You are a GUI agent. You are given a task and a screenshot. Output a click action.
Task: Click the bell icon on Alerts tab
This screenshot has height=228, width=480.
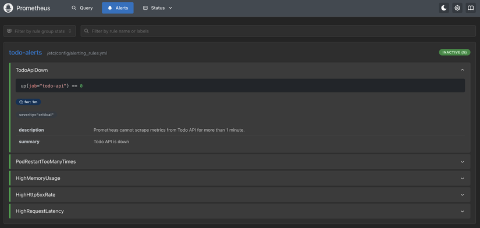(110, 8)
